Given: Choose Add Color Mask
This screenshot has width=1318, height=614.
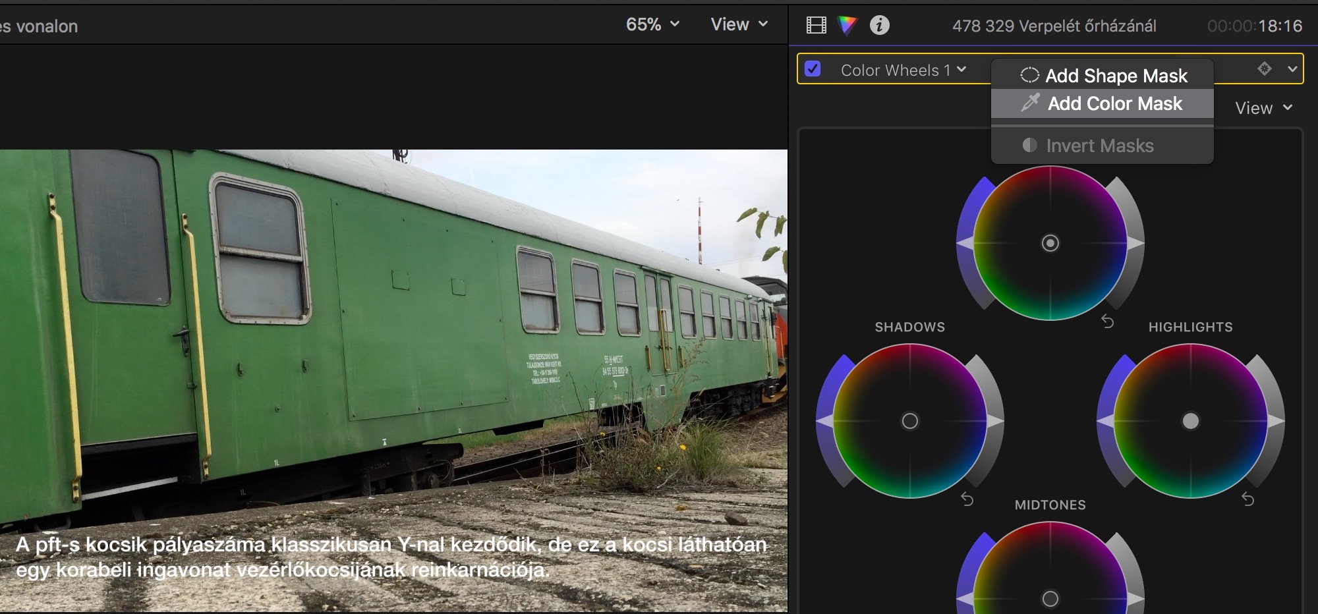Looking at the screenshot, I should [x=1103, y=103].
